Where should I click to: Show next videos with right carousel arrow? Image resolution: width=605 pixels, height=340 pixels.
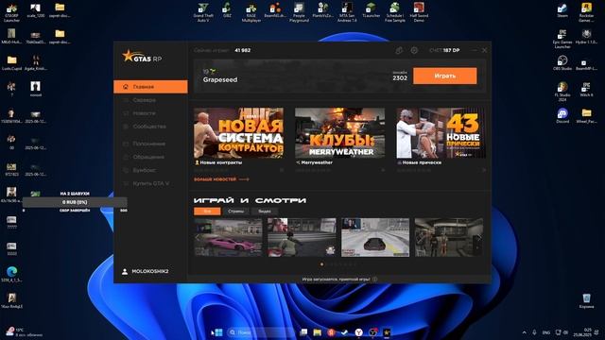tap(479, 237)
